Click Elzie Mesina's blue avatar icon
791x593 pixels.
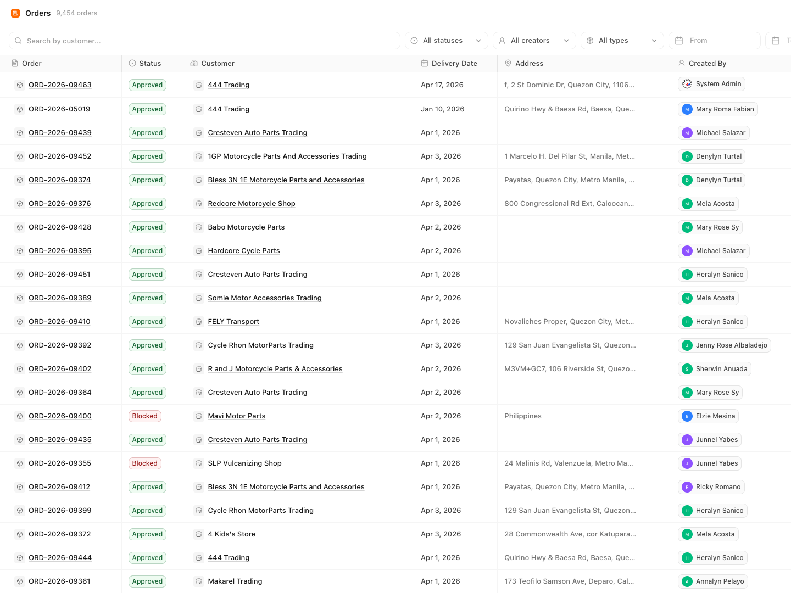coord(687,416)
